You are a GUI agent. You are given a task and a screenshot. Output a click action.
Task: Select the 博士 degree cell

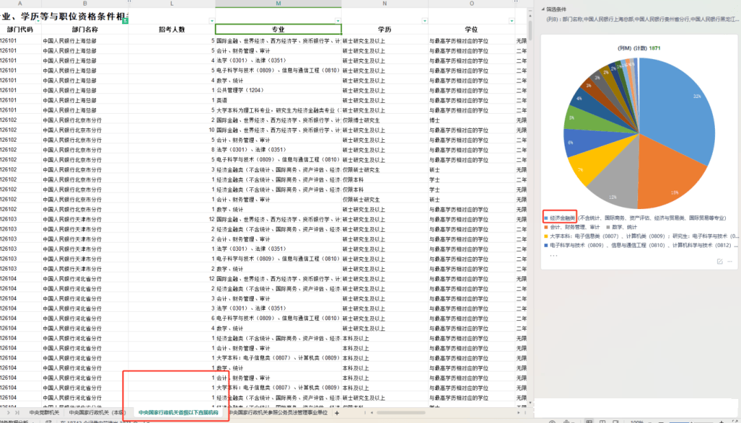point(471,120)
